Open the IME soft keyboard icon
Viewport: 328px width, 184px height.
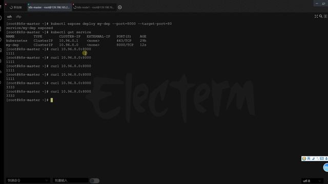[x=322, y=158]
